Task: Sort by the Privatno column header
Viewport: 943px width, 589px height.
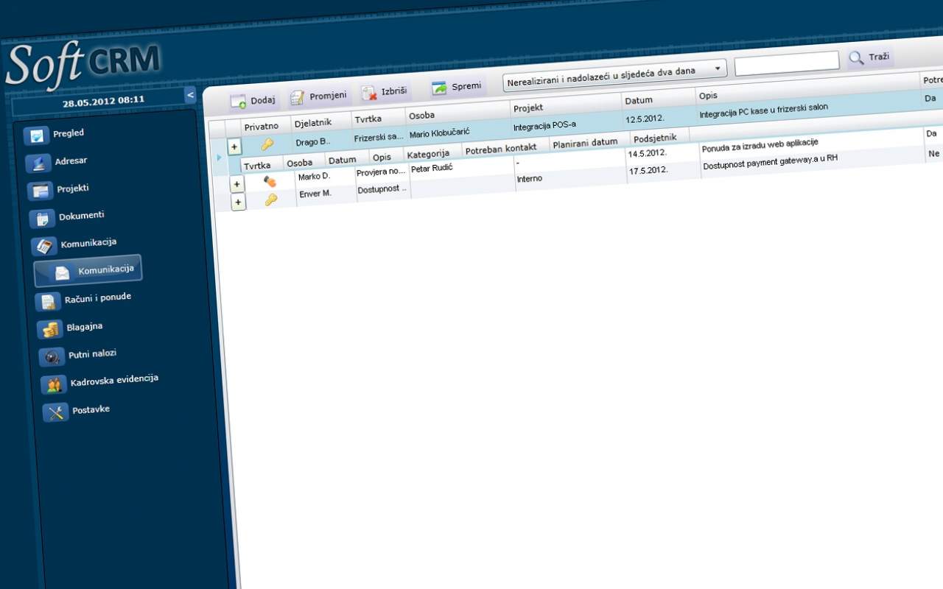Action: [262, 127]
